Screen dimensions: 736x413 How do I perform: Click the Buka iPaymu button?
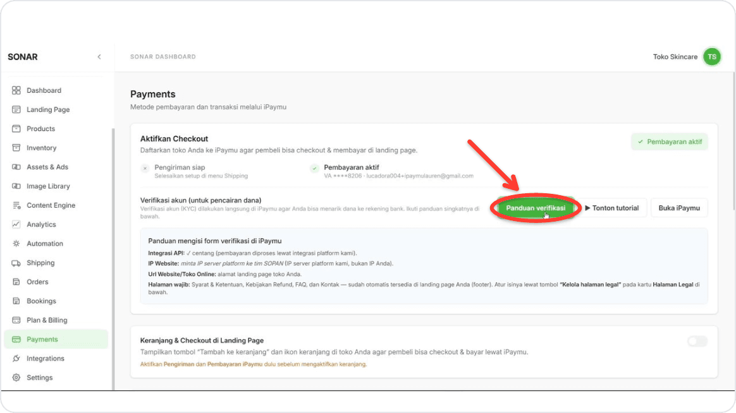(x=678, y=208)
